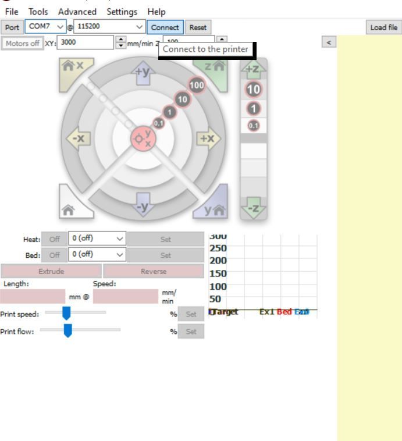Click the XY feedrate input field
402x441 pixels.
click(86, 42)
